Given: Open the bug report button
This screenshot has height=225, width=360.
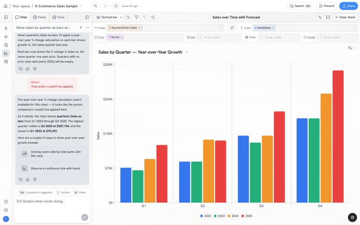Looking at the screenshot, I should point(352,217).
